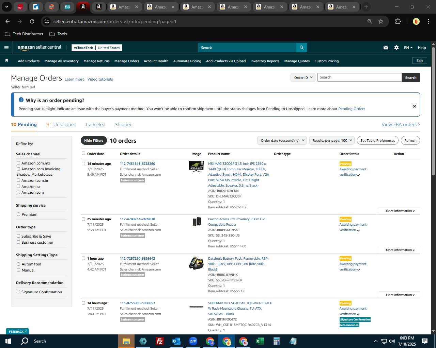Launch FileZilla from the taskbar
The height and width of the screenshot is (348, 436).
(159, 341)
